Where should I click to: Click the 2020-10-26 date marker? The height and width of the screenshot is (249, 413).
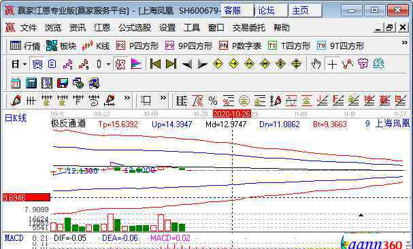(232, 114)
